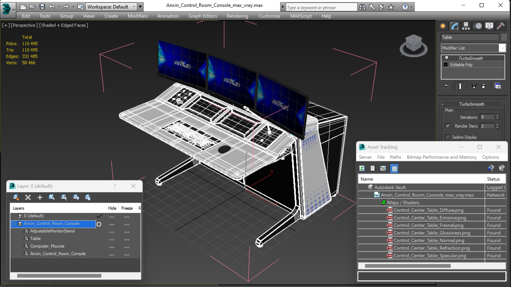Select Control_Center_Table_Normal.png asset row
The height and width of the screenshot is (287, 511).
point(431,241)
